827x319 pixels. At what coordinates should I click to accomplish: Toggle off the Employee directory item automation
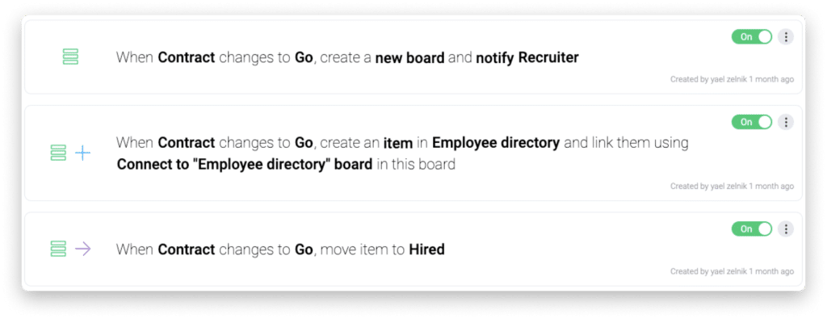752,122
